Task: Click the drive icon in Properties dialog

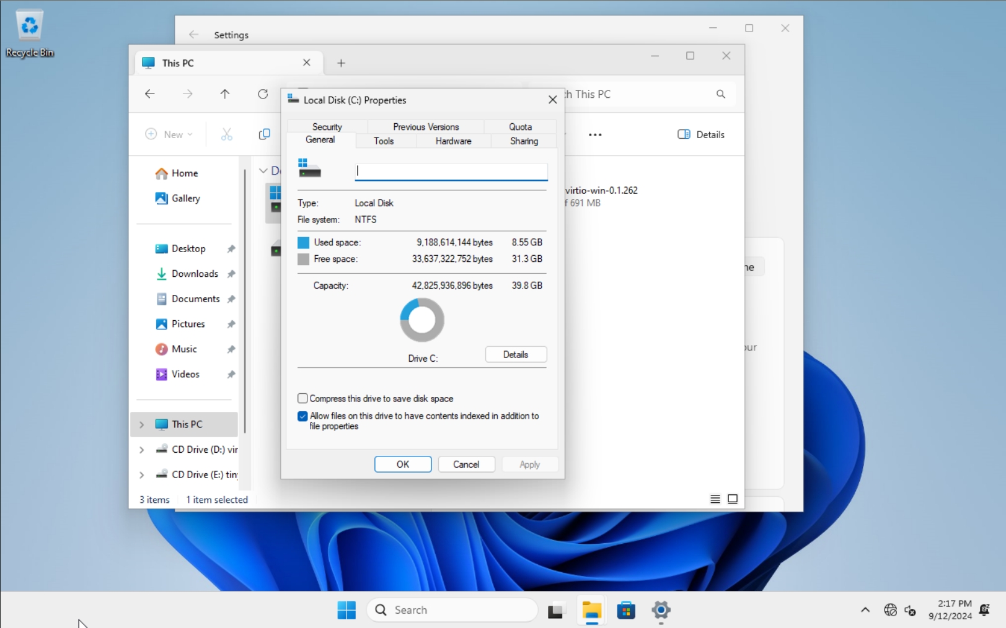Action: click(309, 168)
